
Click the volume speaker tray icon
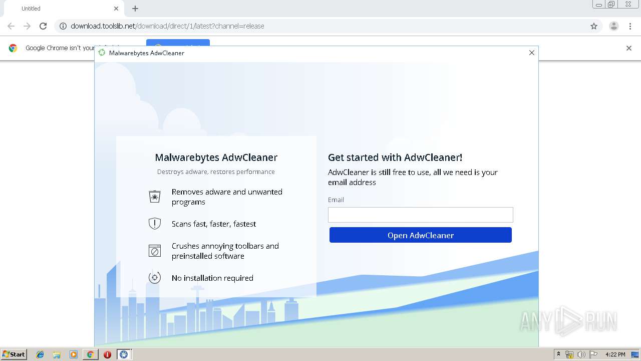(x=581, y=354)
